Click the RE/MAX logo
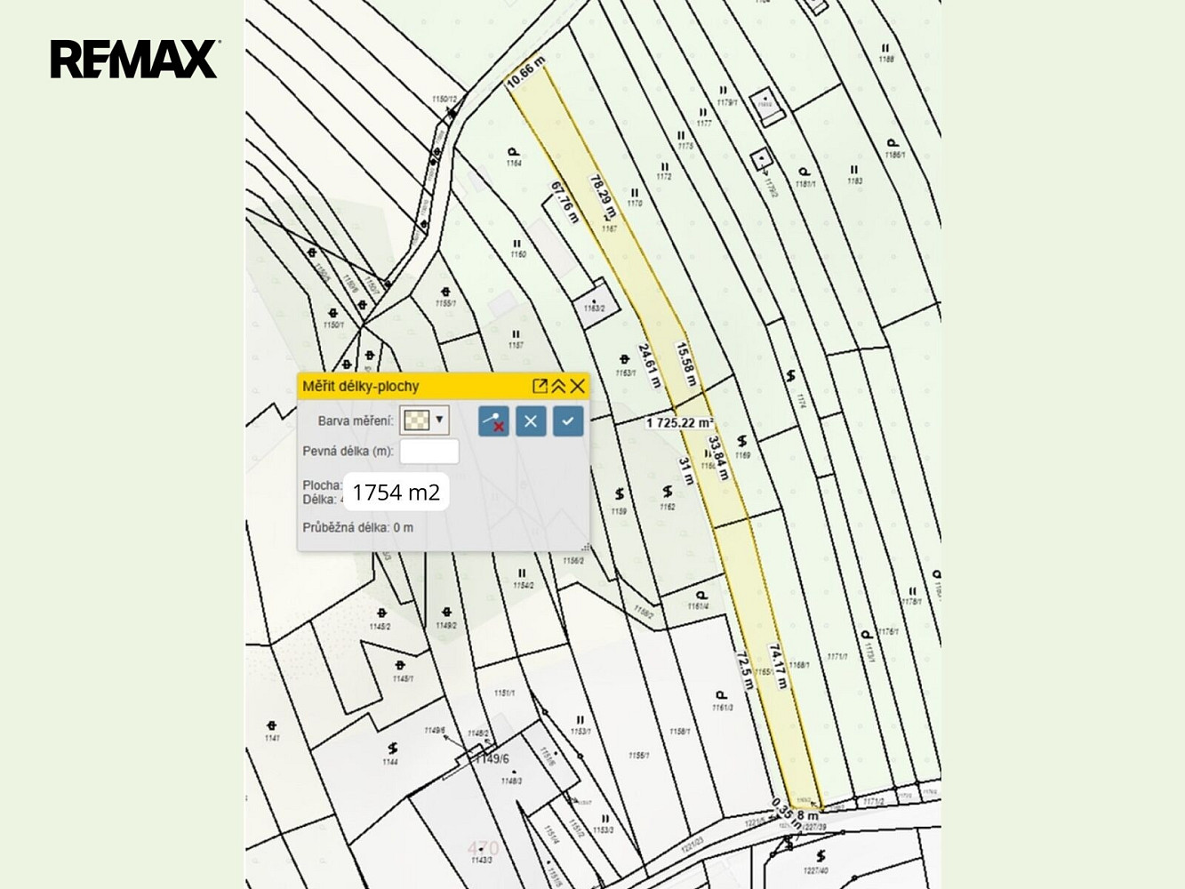The height and width of the screenshot is (889, 1185). click(x=135, y=59)
